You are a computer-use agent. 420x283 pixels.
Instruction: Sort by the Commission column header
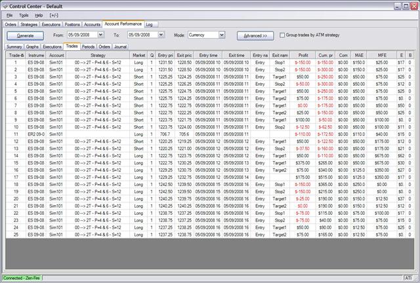(343, 55)
